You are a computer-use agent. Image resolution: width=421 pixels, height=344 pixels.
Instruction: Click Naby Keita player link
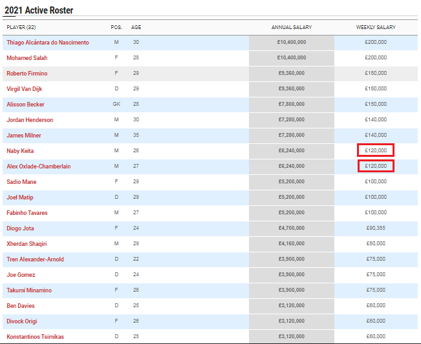click(21, 151)
